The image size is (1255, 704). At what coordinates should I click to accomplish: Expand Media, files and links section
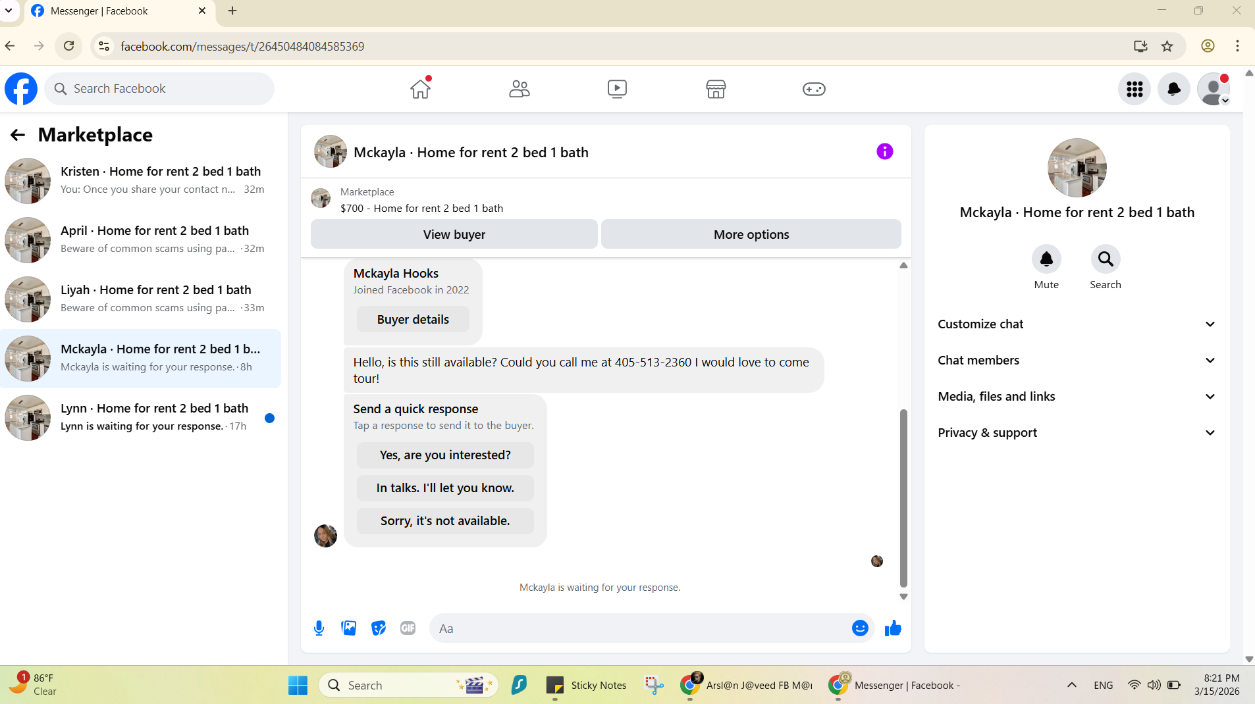(1077, 397)
